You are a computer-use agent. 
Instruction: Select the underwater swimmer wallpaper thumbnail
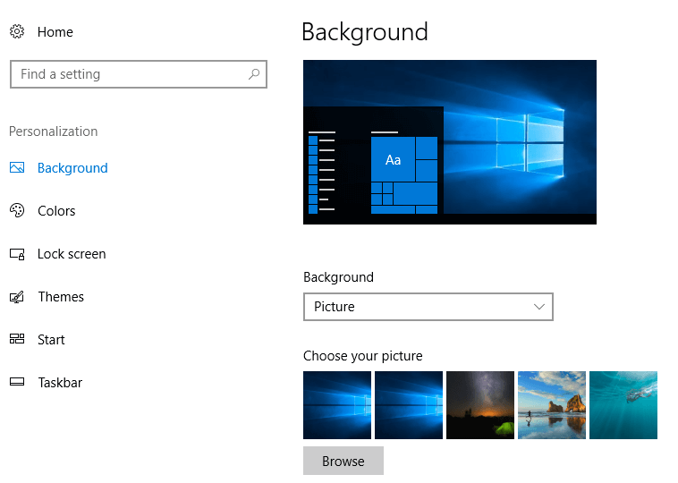pyautogui.click(x=623, y=405)
